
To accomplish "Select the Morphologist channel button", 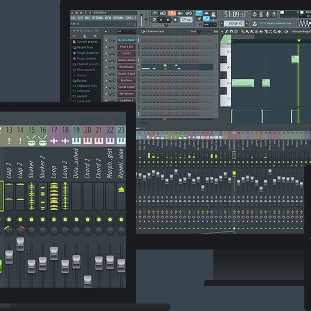I will click(126, 67).
